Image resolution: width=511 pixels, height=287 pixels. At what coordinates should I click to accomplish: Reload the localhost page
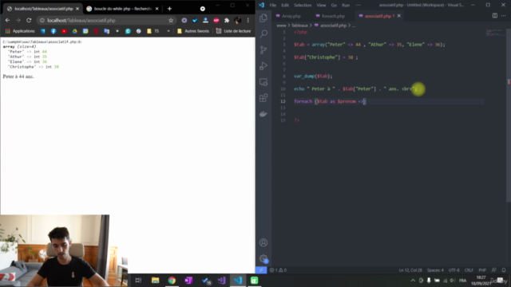(29, 20)
